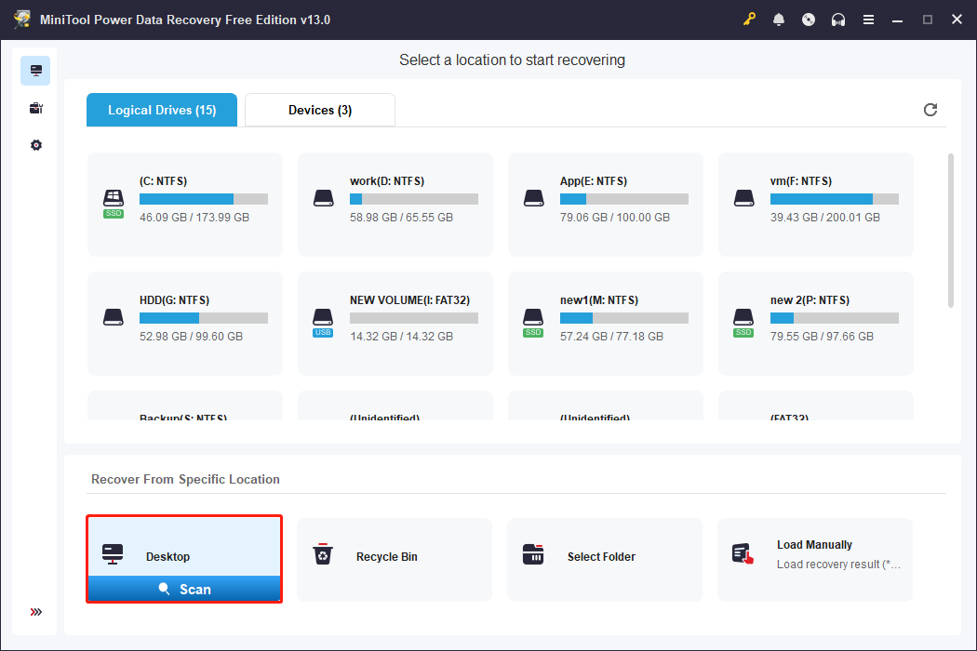Click the 79.06 GB / 100.00 GB text
This screenshot has width=977, height=651.
(614, 217)
